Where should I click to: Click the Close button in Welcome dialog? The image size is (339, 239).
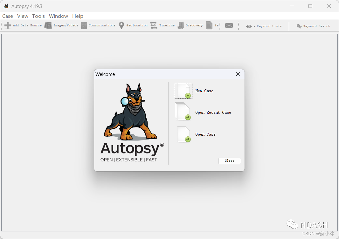(x=230, y=161)
